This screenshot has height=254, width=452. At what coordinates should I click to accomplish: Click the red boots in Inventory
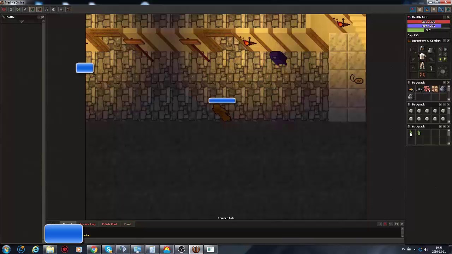(422, 74)
